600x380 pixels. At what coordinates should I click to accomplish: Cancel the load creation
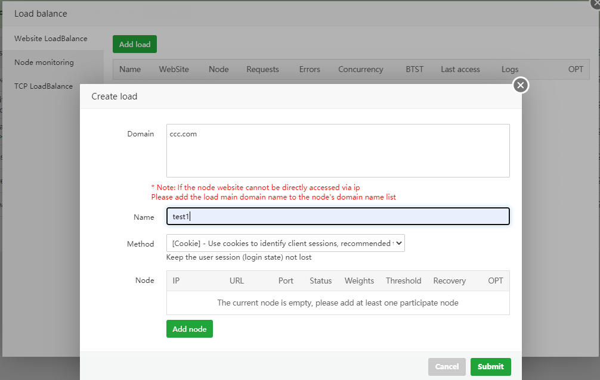click(x=447, y=366)
